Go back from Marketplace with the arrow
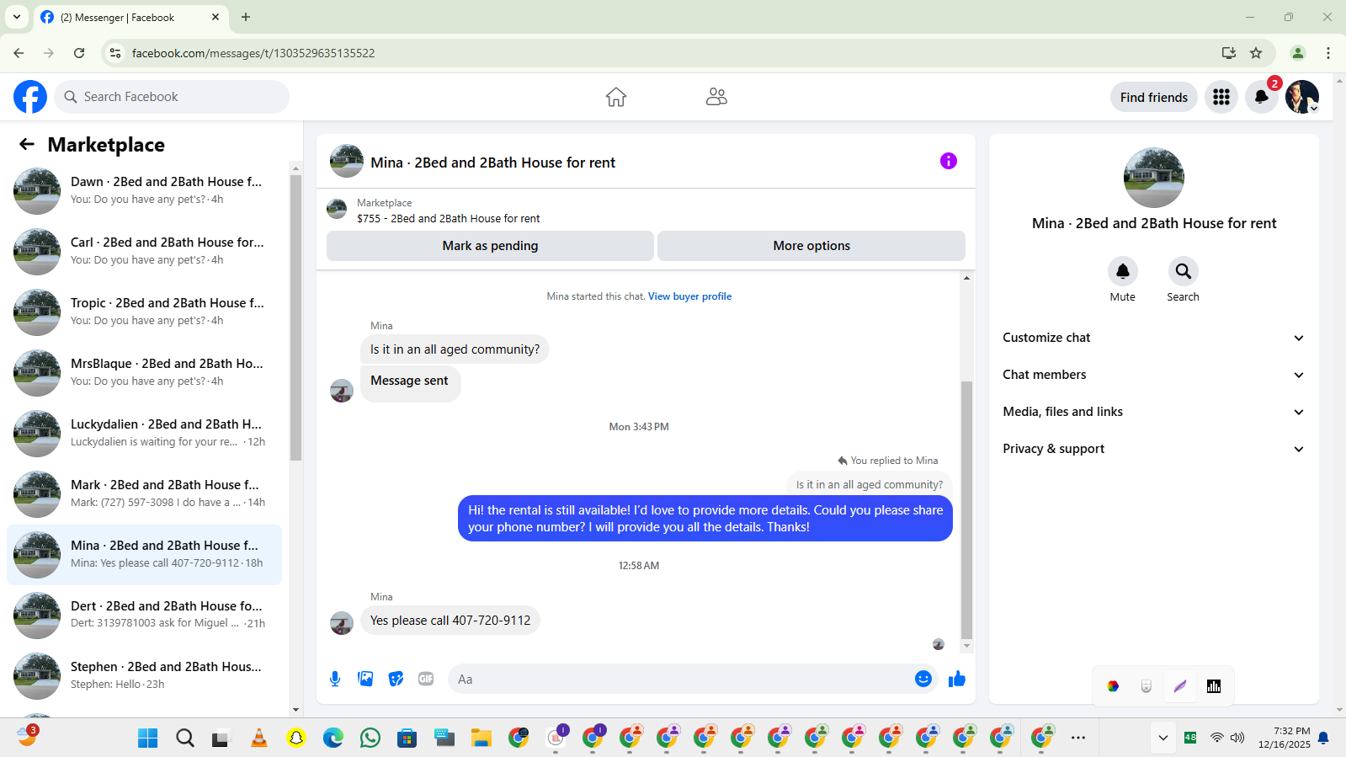The height and width of the screenshot is (757, 1346). [27, 144]
